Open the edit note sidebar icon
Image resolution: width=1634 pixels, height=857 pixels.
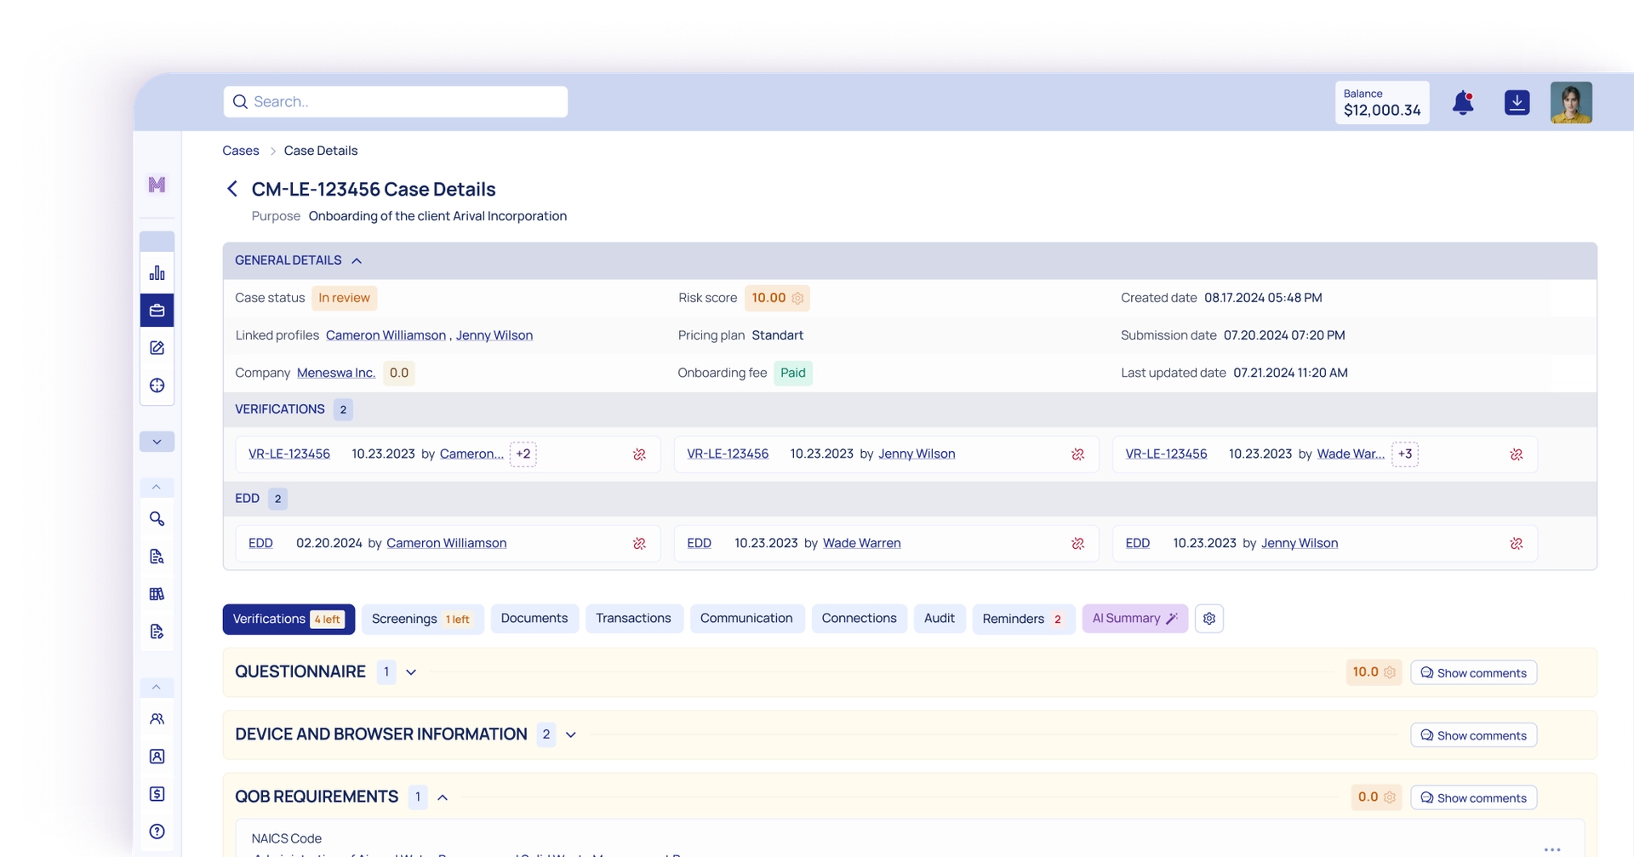157,348
